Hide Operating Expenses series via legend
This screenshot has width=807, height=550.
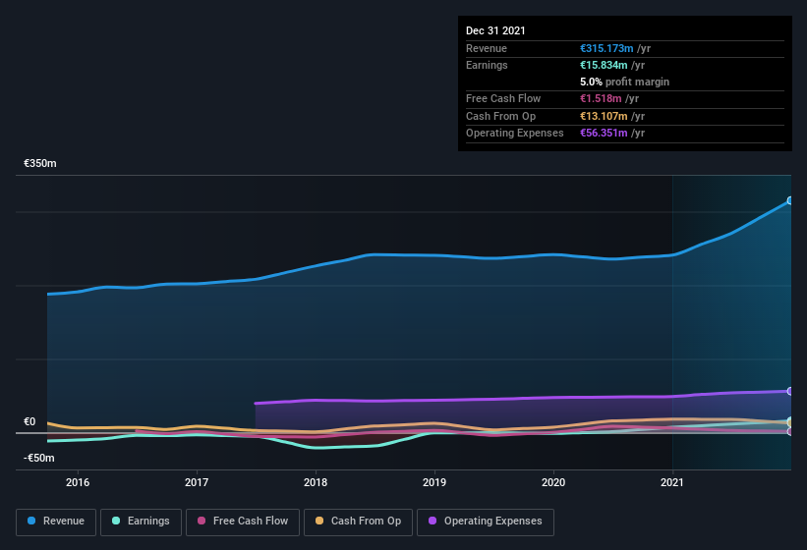point(486,522)
